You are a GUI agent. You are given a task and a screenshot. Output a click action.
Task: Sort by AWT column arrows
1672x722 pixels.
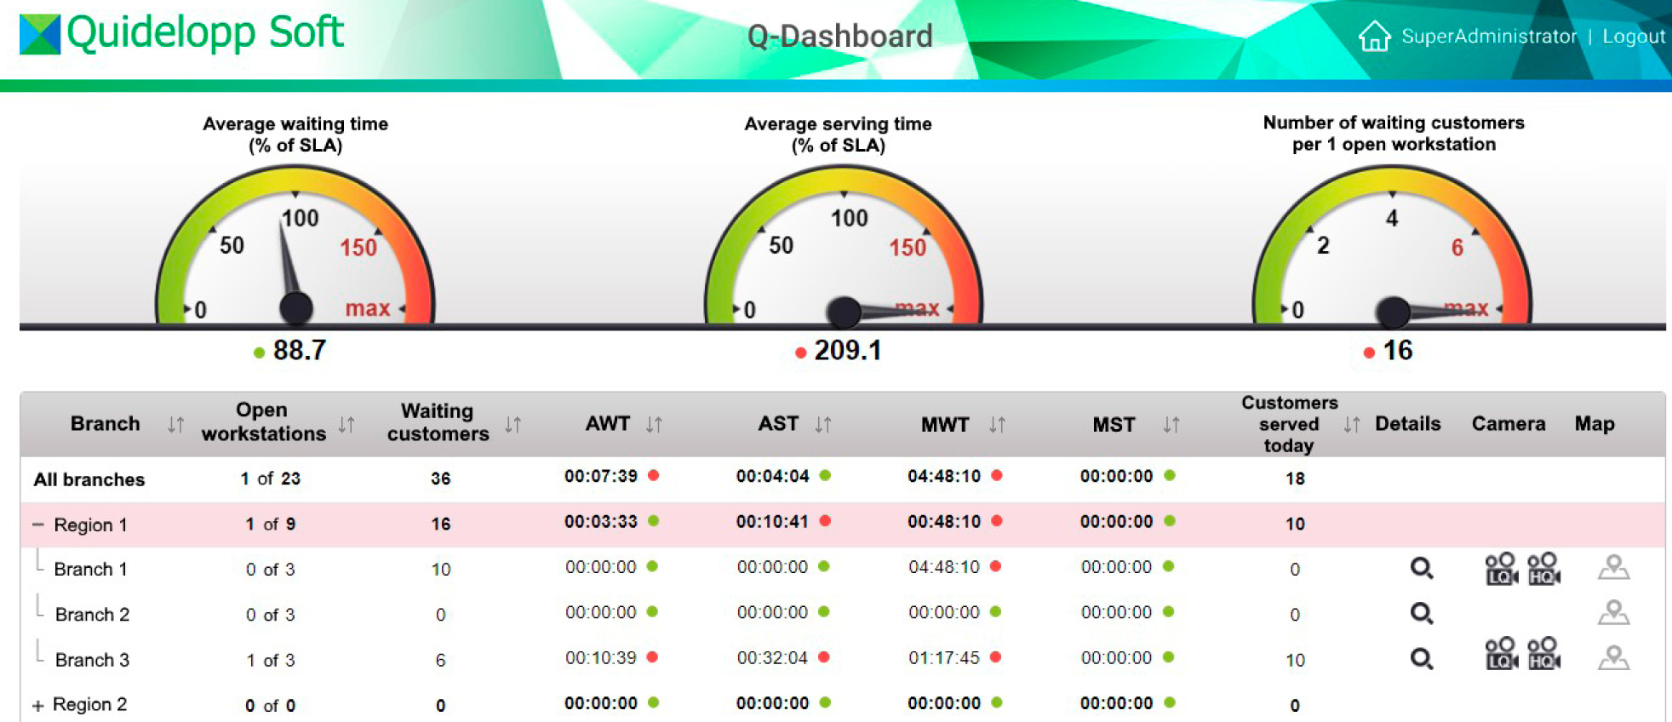(654, 424)
